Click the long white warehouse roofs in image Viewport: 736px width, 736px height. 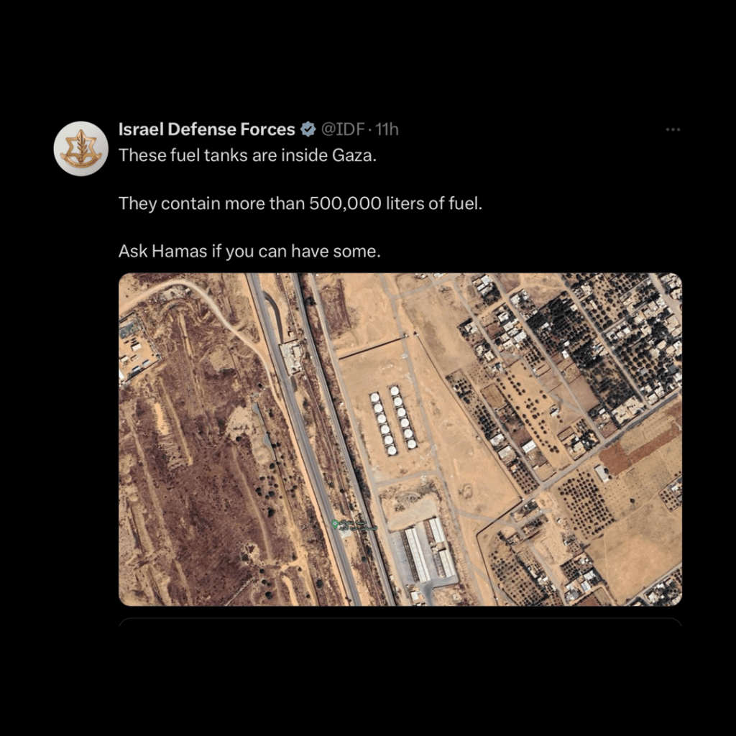[431, 548]
